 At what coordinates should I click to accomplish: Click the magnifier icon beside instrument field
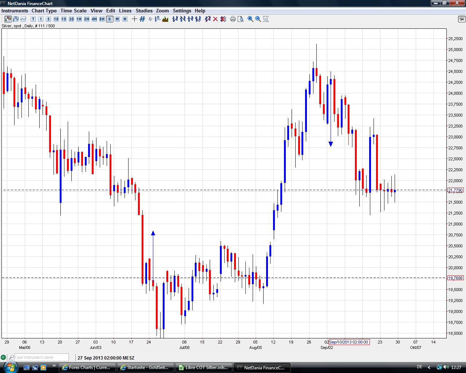11,357
